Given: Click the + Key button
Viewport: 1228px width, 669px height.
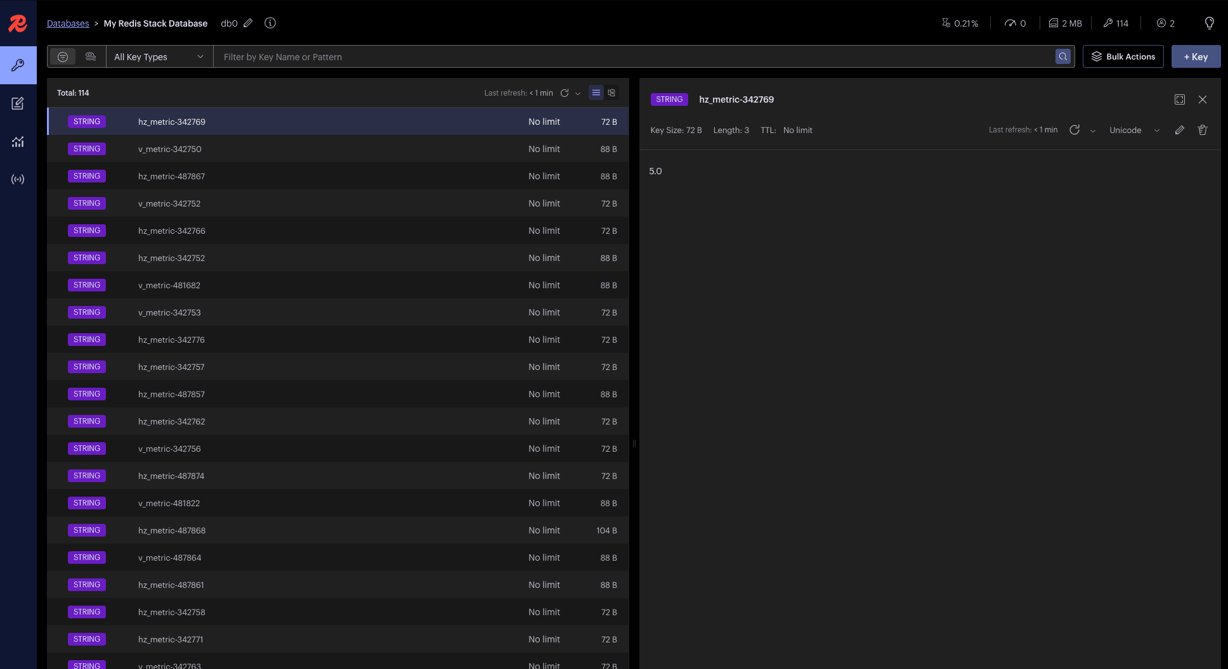Looking at the screenshot, I should pyautogui.click(x=1196, y=56).
